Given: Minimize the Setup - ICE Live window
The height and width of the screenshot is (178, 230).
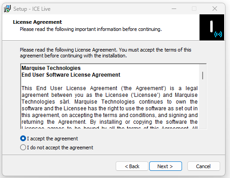Looking at the screenshot, I should point(174,9).
